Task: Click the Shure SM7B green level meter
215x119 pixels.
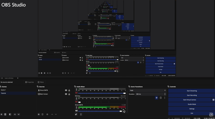Action: pos(102,107)
